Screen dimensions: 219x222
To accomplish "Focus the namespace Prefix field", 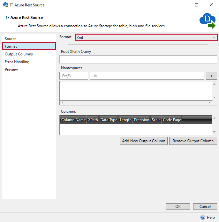I will [74, 76].
